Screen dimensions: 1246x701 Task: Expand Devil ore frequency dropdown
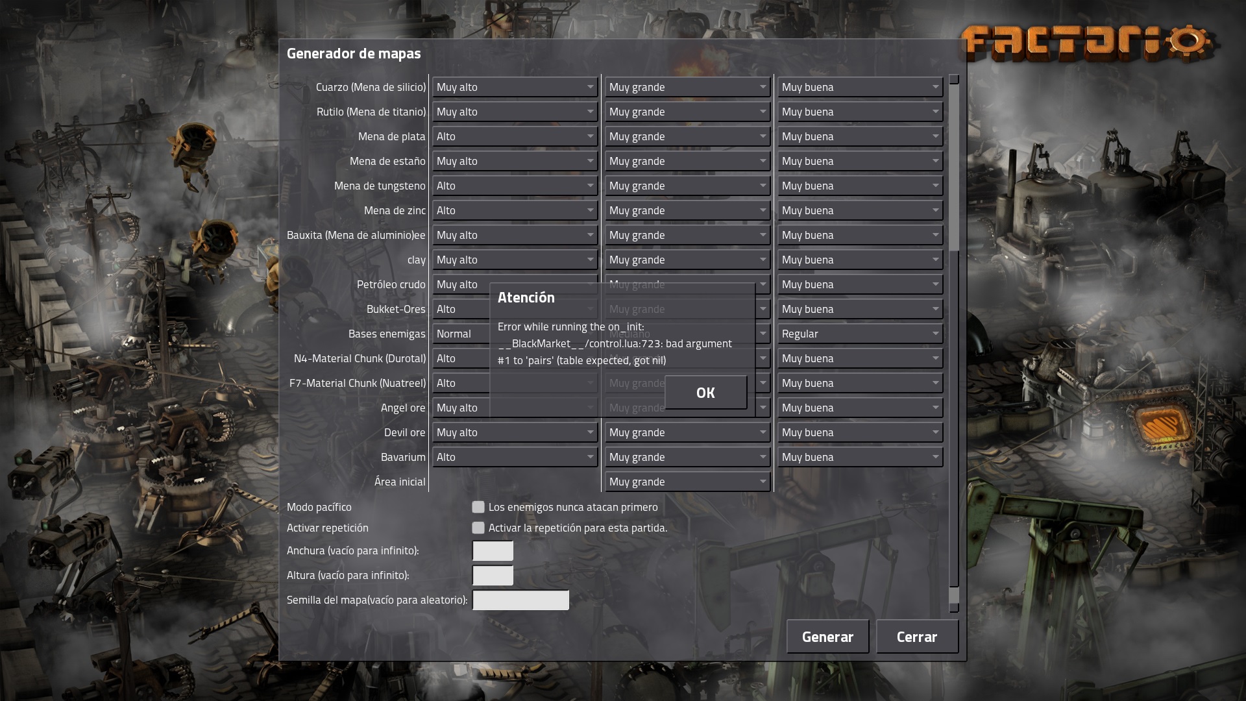[x=515, y=432]
